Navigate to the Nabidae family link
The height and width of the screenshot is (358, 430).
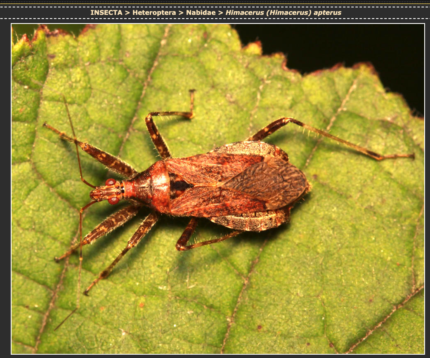(201, 12)
